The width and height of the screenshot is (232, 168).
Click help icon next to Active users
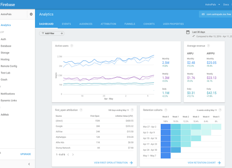coord(72,45)
